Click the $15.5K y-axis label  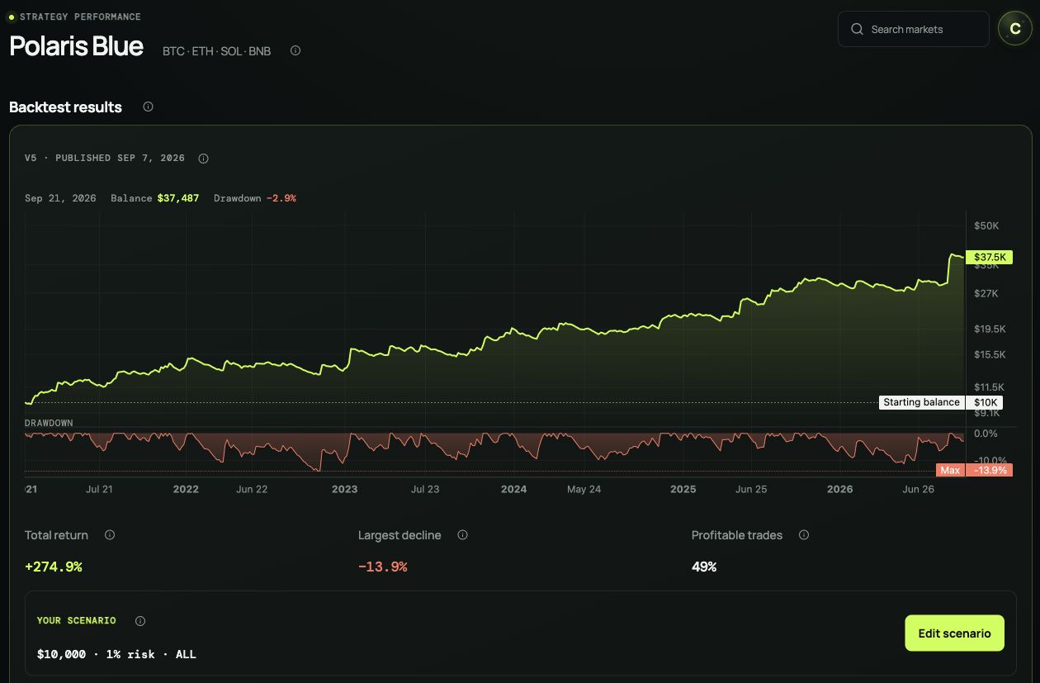tap(990, 354)
